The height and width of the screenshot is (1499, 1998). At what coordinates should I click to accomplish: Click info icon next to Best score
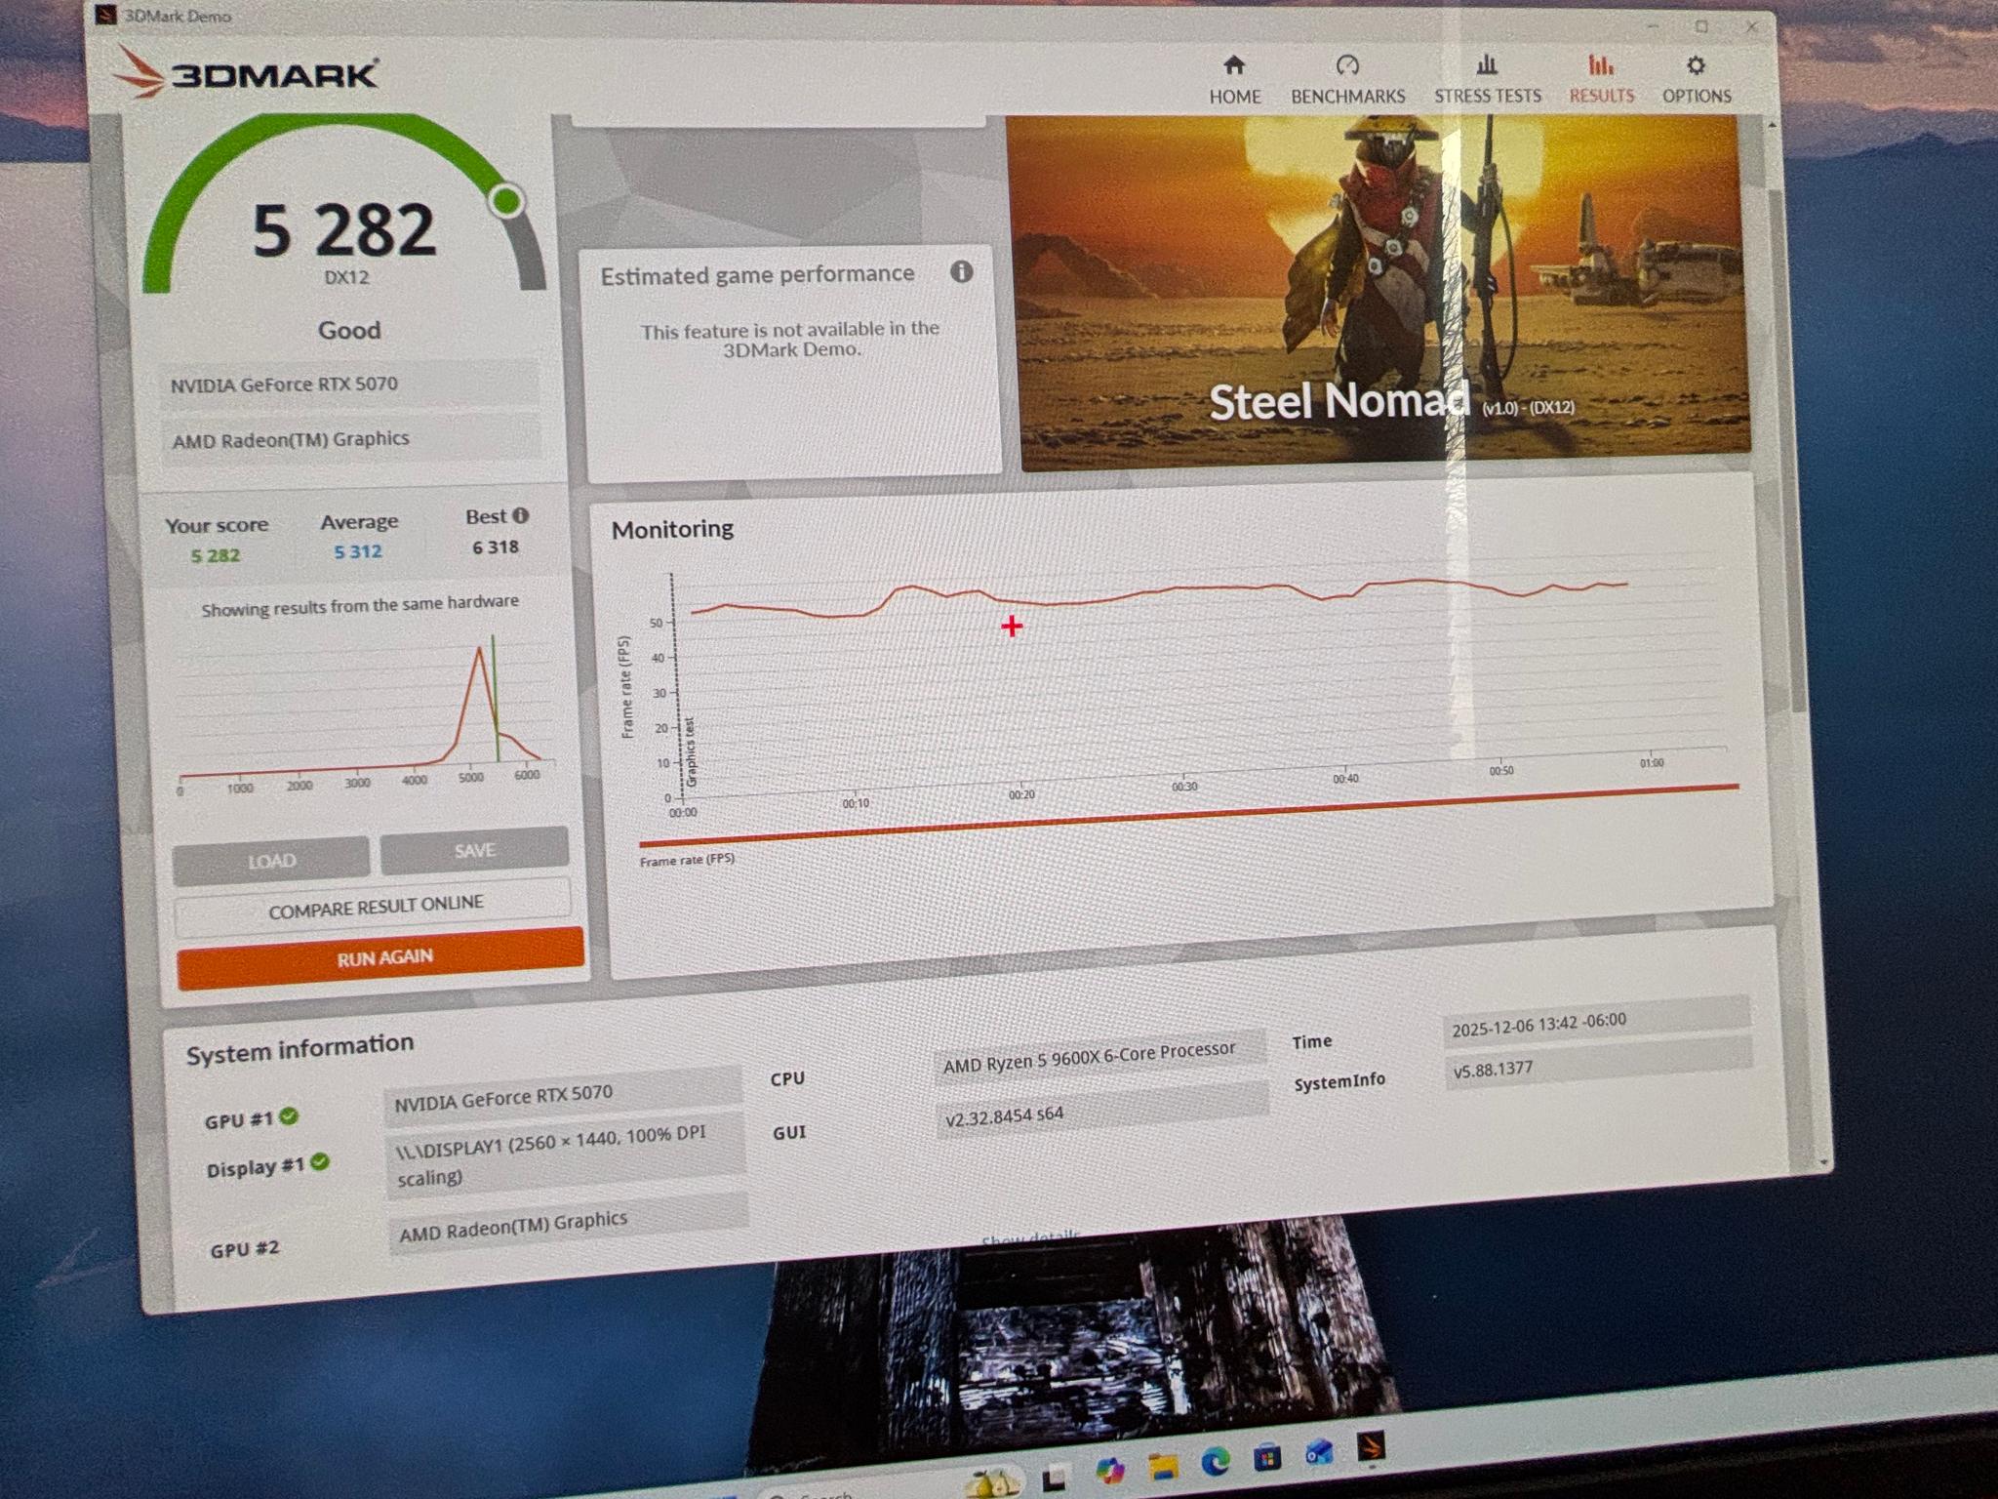[521, 515]
